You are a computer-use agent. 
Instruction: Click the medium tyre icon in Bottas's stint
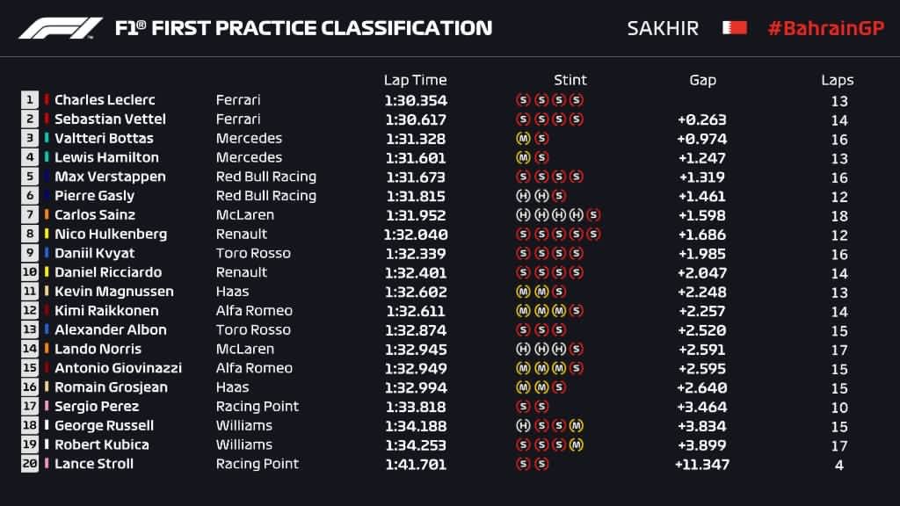pyautogui.click(x=523, y=138)
